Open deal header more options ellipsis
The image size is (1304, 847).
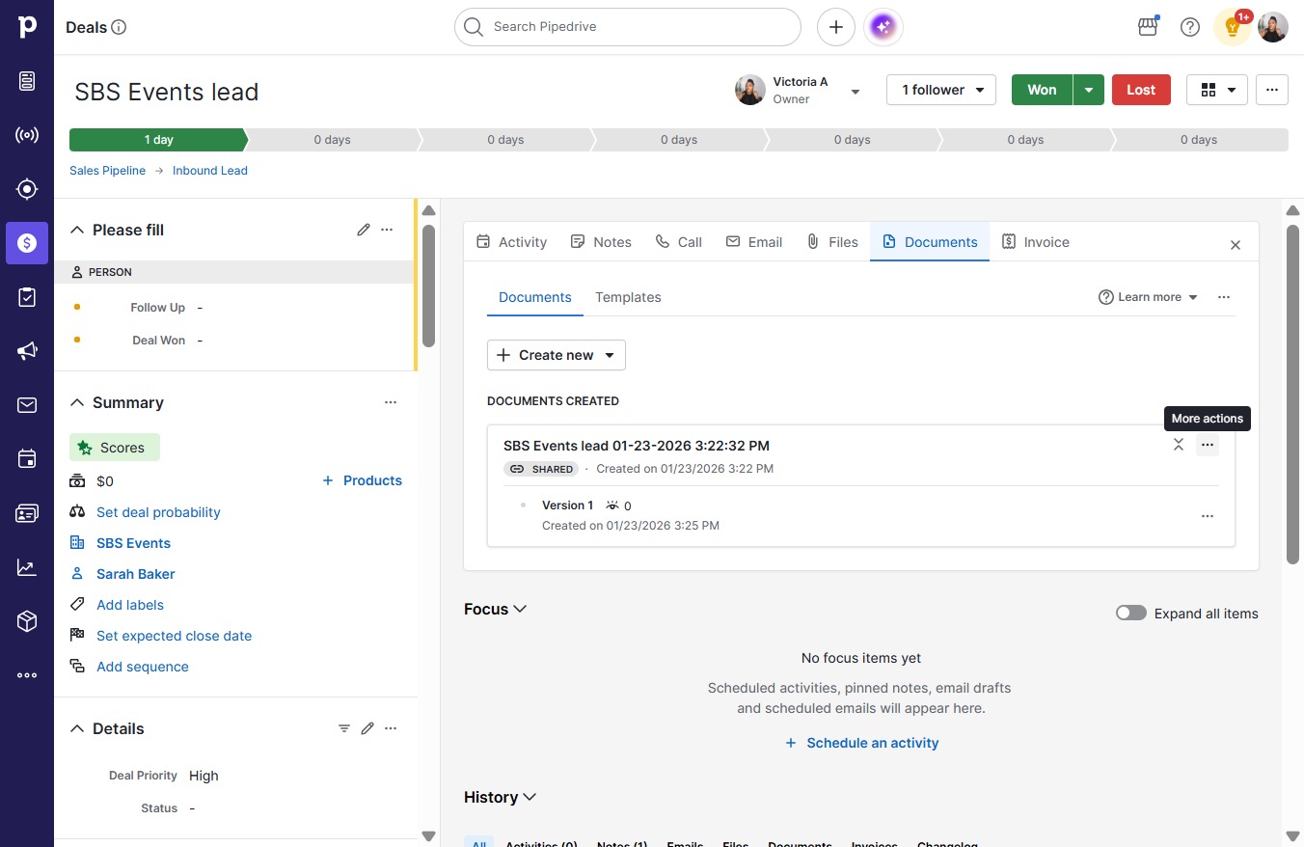point(1272,90)
